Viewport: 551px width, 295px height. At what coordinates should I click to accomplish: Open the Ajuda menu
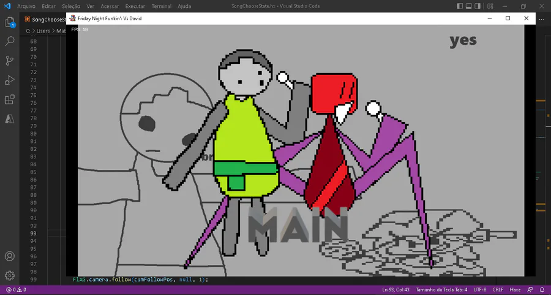(x=184, y=6)
